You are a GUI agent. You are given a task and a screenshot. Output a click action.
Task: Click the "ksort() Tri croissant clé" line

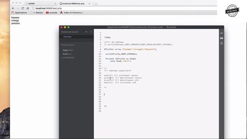(x=120, y=82)
